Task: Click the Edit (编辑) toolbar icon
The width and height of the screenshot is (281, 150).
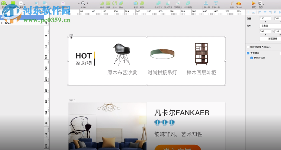Action: click(102, 4)
